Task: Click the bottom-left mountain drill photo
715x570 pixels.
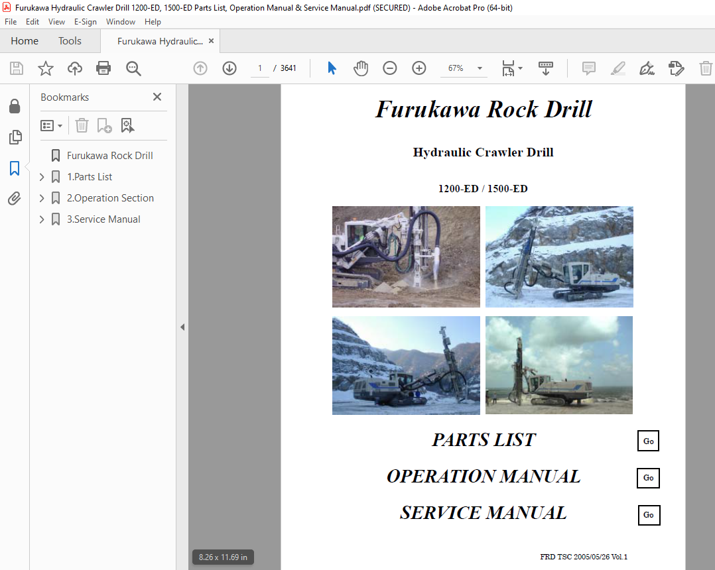Action: [406, 365]
